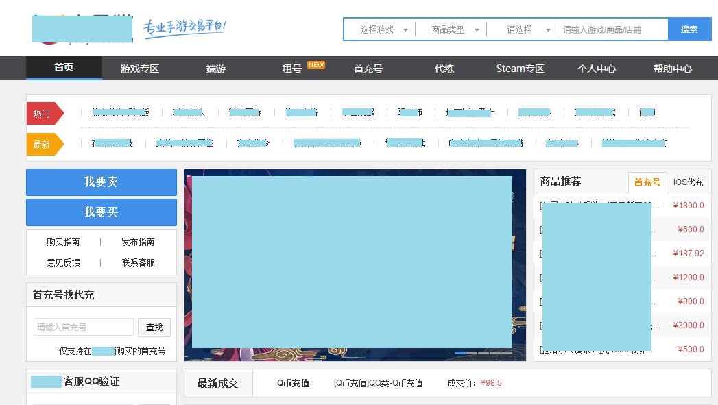Open 游戏专区 from the navigation bar
The height and width of the screenshot is (405, 718).
pos(140,68)
